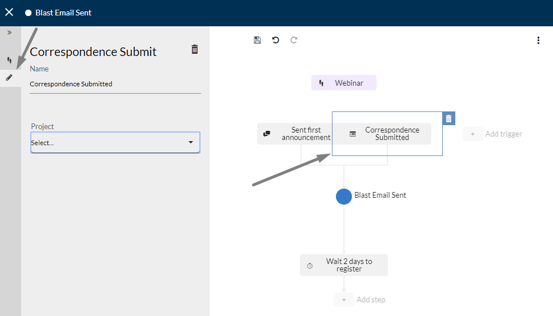Click the undo arrow icon
The height and width of the screenshot is (316, 553).
coord(275,40)
